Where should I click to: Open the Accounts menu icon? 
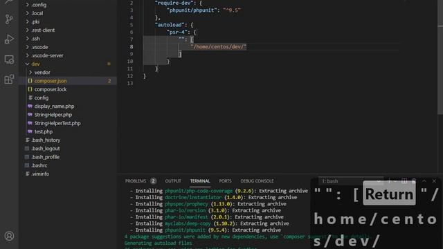(x=9, y=236)
